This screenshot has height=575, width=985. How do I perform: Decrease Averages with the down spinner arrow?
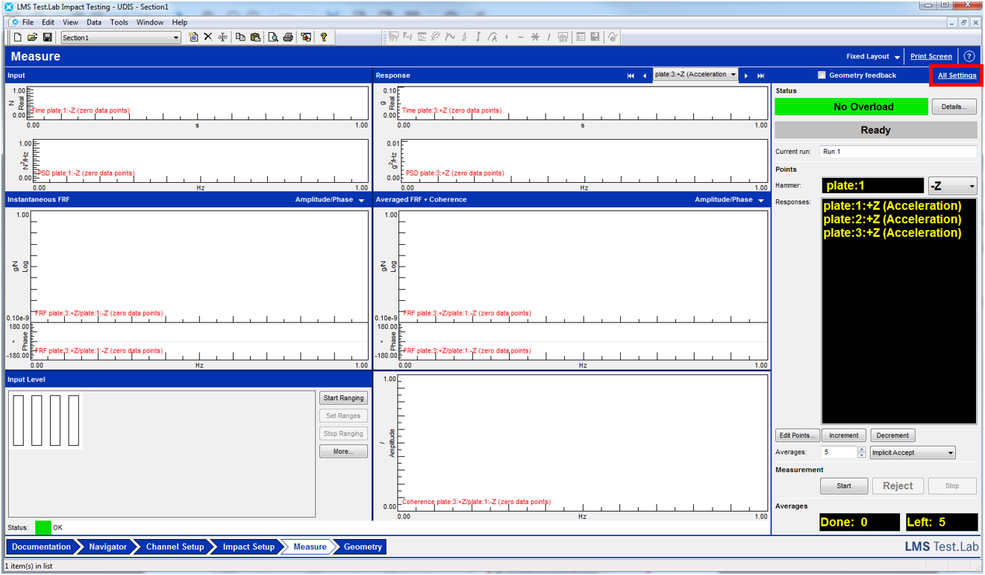point(861,456)
